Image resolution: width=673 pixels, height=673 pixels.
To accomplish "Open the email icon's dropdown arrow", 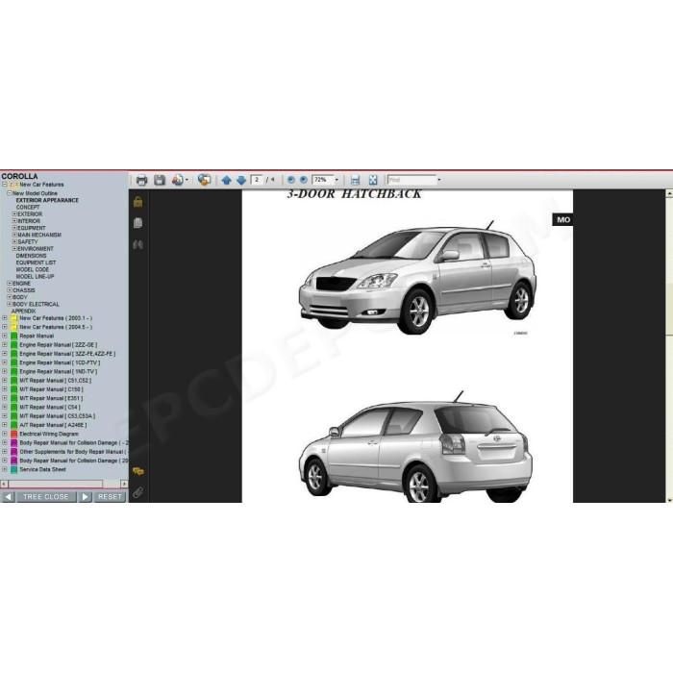I will point(187,180).
